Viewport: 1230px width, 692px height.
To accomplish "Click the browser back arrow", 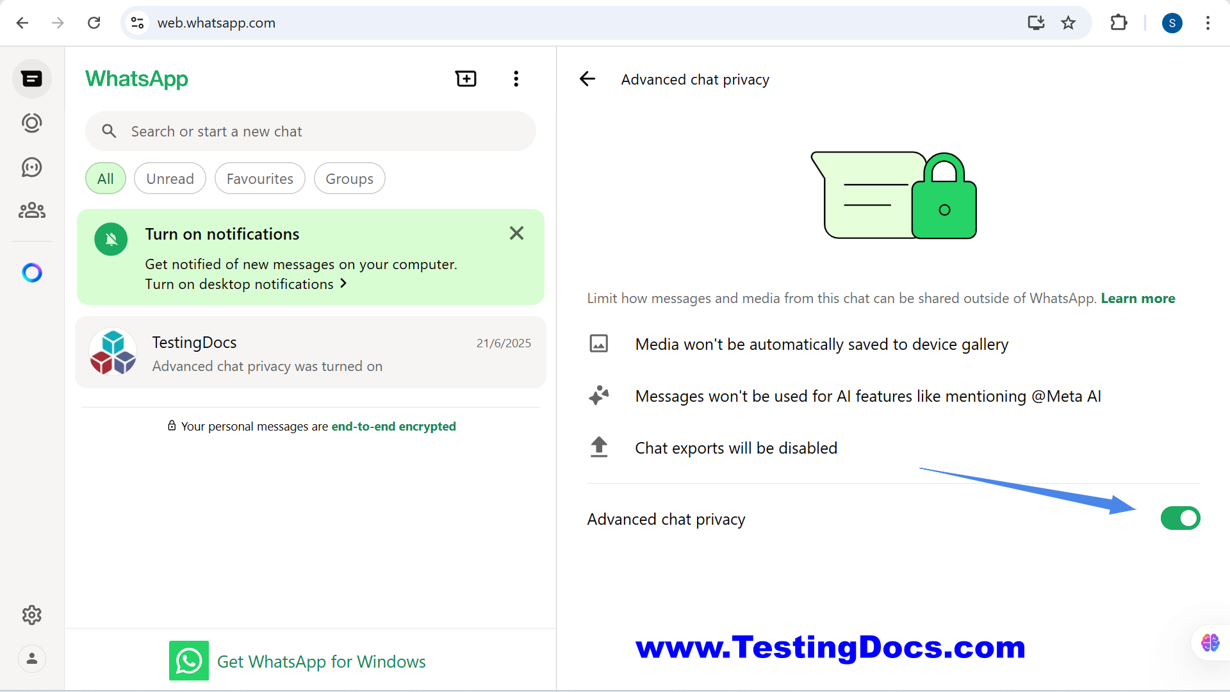I will click(x=22, y=23).
